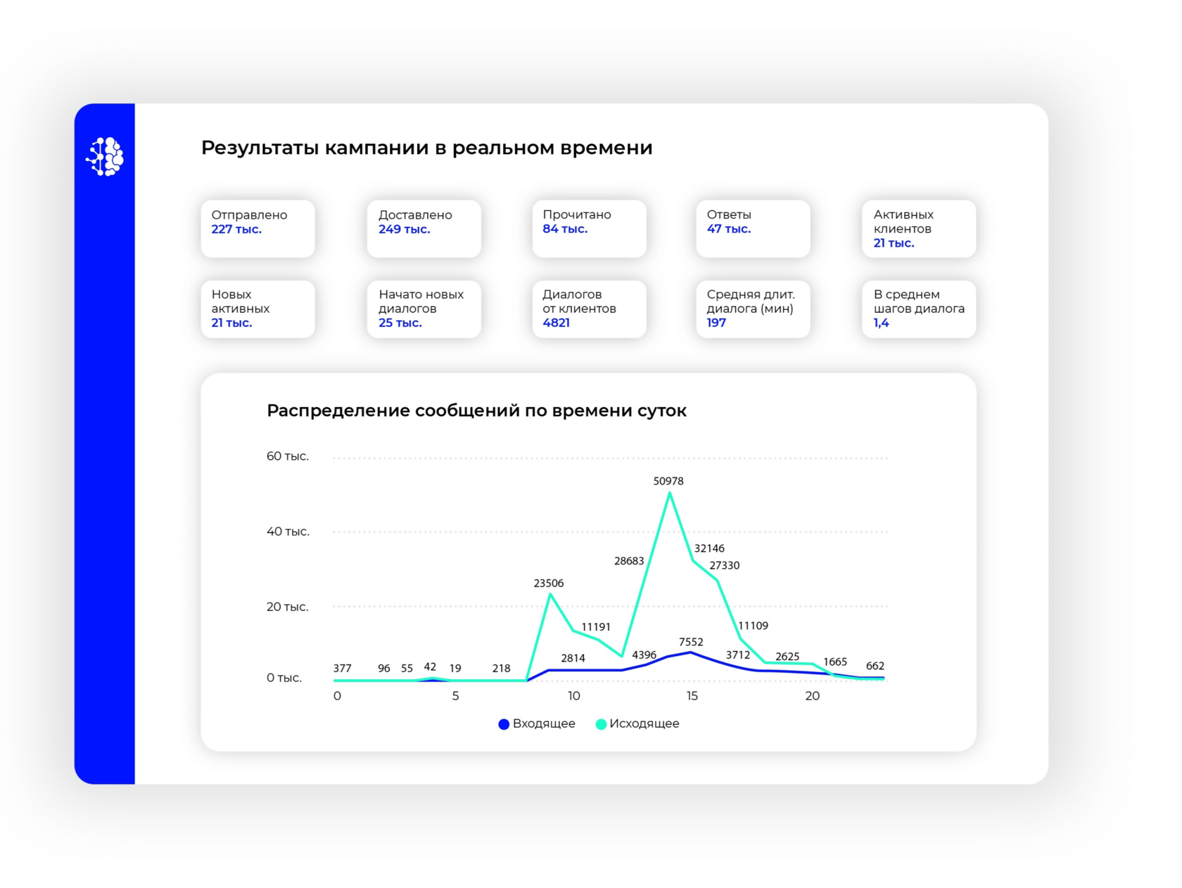Viewport: 1182px width, 888px height.
Task: Toggle the Исходящее legend teal dot
Action: (601, 724)
